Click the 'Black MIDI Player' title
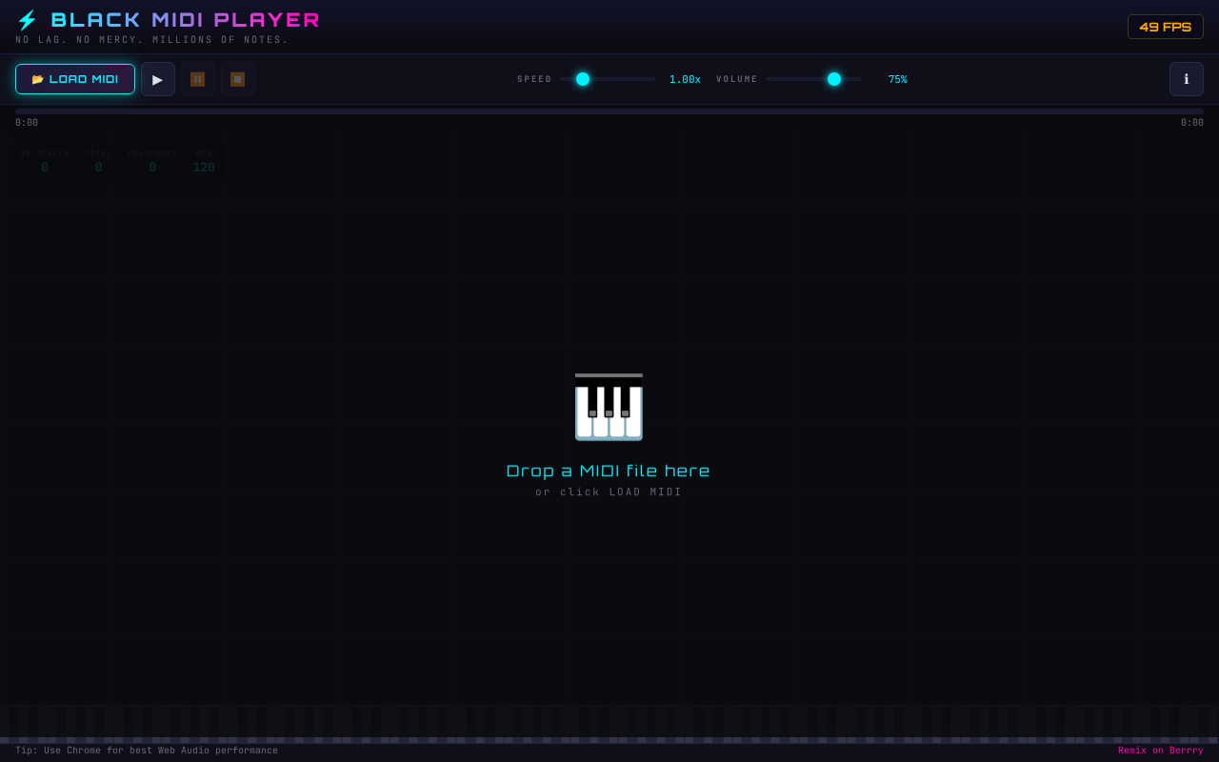The width and height of the screenshot is (1219, 762). (x=185, y=20)
